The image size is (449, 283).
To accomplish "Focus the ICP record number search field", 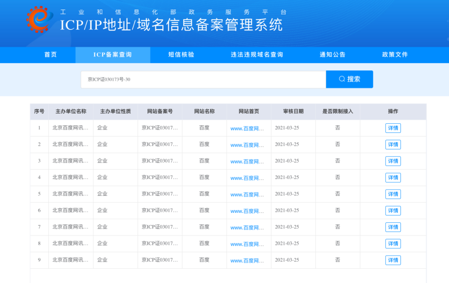I will coord(203,79).
